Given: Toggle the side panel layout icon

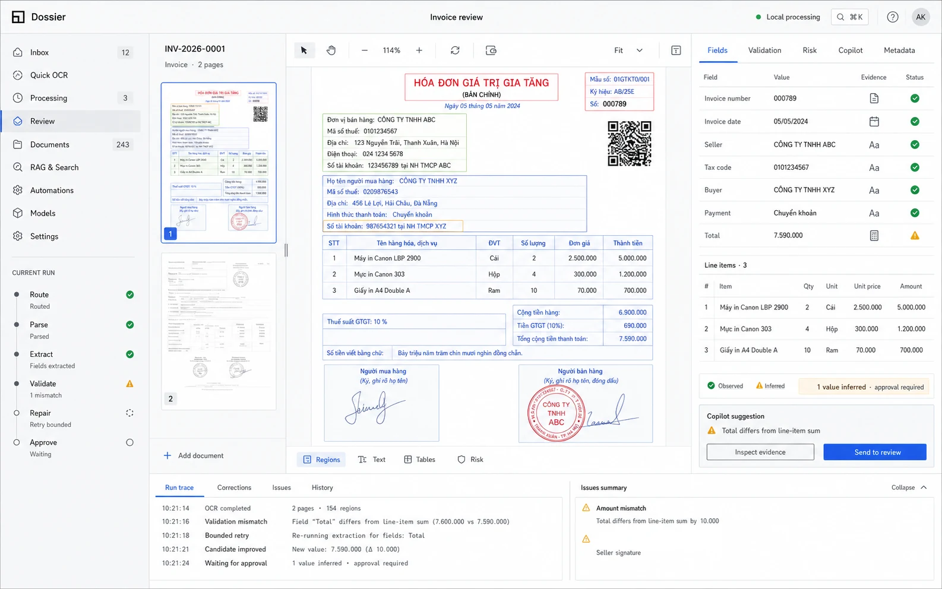Looking at the screenshot, I should point(676,50).
